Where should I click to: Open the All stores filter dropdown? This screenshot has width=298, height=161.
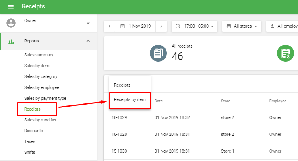pyautogui.click(x=242, y=26)
